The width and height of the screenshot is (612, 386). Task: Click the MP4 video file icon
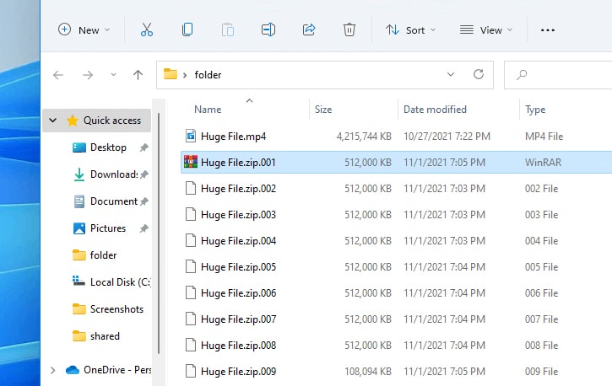pyautogui.click(x=191, y=136)
